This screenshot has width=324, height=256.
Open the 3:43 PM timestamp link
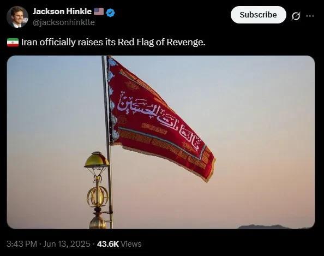click(22, 244)
